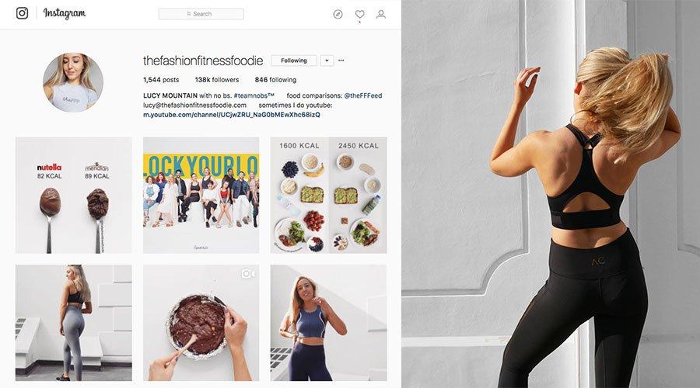Viewport: 700px width, 388px height.
Task: Click the Instagram camera logo icon
Action: pos(23,13)
